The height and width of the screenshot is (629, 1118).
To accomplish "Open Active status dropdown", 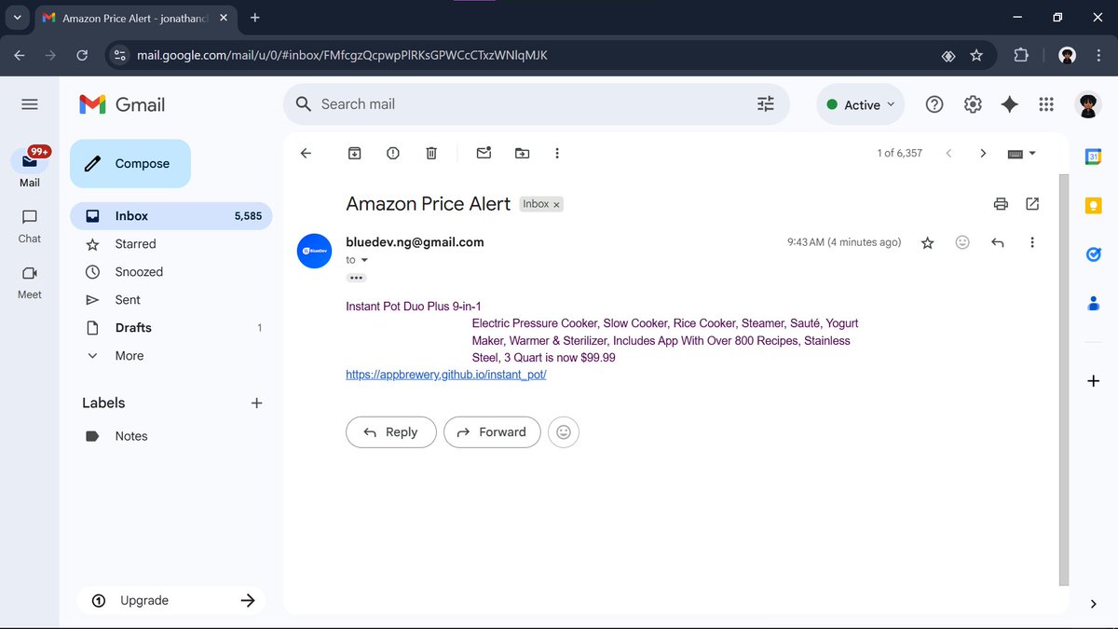I will [860, 104].
